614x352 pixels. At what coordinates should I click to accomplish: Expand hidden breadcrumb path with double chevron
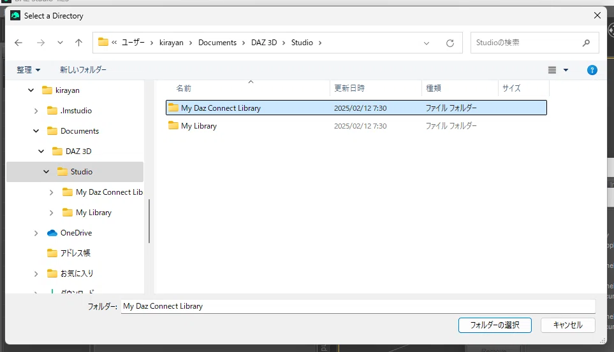click(114, 42)
